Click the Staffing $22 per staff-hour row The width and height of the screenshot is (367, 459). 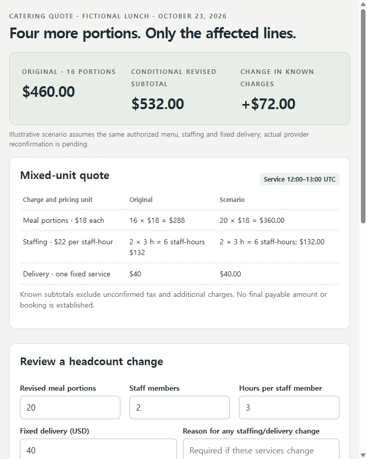pyautogui.click(x=180, y=247)
